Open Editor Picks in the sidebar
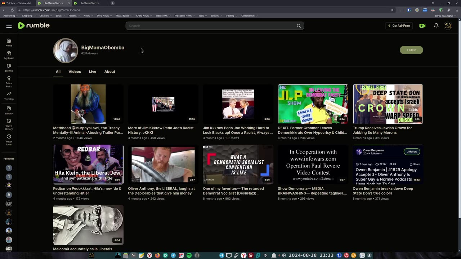This screenshot has width=461, height=259. (x=9, y=82)
